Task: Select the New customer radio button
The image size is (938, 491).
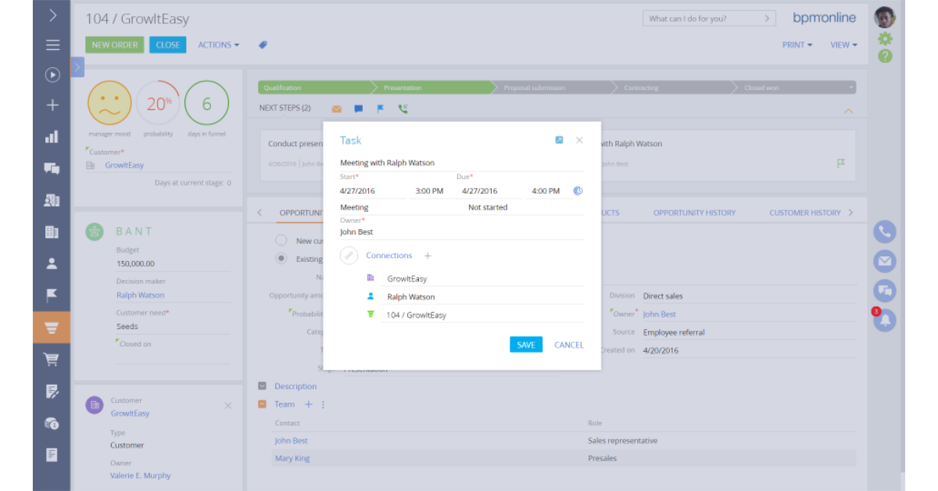Action: coord(281,241)
